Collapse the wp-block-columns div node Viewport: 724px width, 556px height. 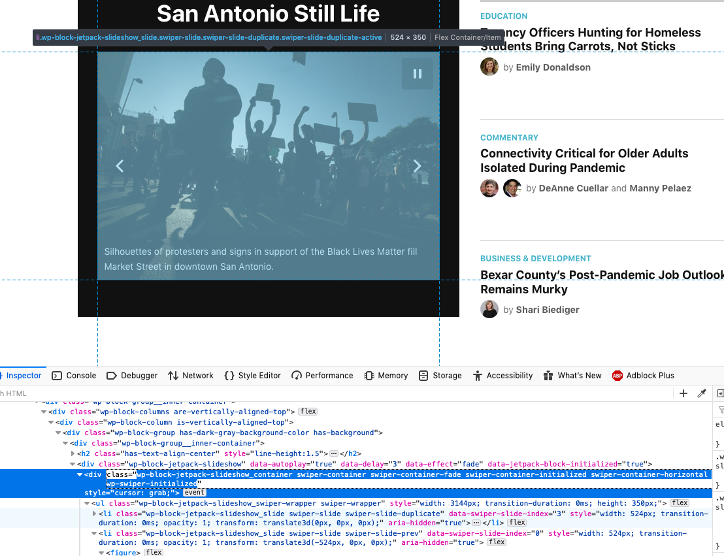coord(44,412)
